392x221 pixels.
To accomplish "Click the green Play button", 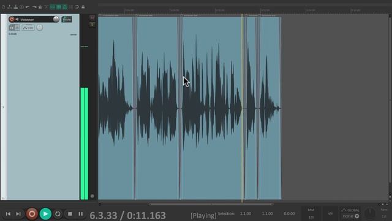I will (x=45, y=214).
